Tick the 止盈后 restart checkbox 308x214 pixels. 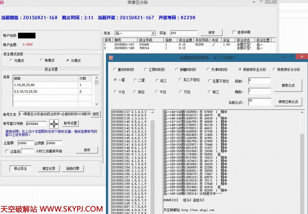[7, 152]
